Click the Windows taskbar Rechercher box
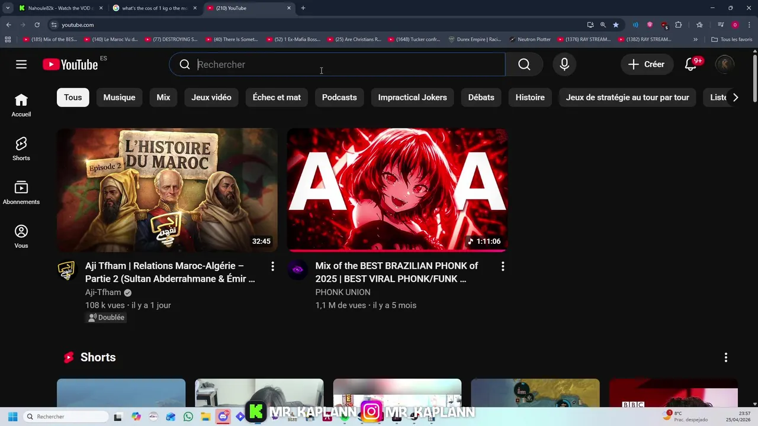The height and width of the screenshot is (426, 758). pos(66,417)
